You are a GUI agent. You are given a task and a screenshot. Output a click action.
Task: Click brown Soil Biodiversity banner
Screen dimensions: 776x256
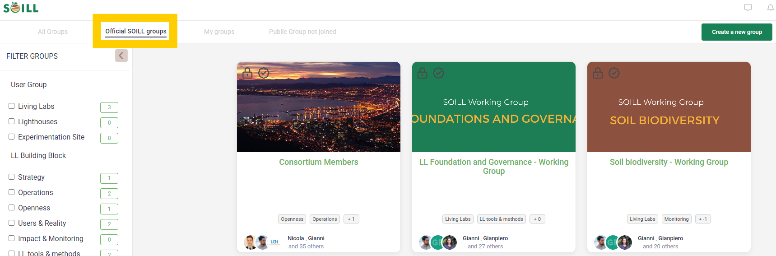pyautogui.click(x=669, y=107)
